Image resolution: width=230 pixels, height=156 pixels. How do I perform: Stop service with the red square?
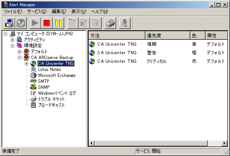[x=47, y=23]
